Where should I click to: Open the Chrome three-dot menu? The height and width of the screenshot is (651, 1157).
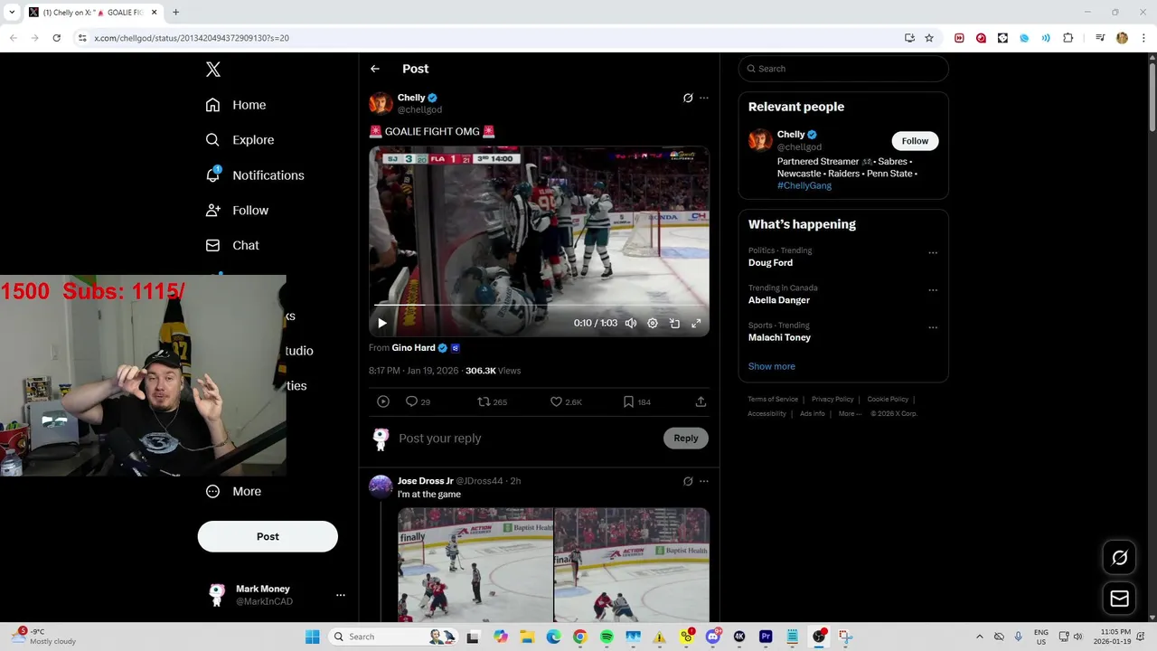pos(1143,38)
